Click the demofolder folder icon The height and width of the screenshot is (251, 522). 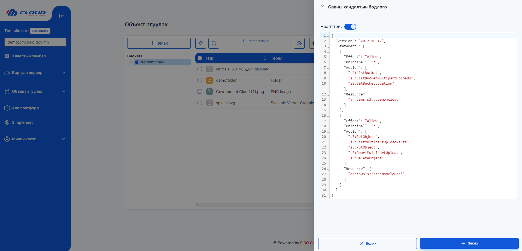pyautogui.click(x=210, y=80)
